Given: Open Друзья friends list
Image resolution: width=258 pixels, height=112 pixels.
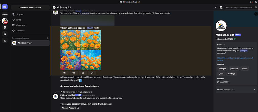Looking at the screenshot, I should [30, 14].
